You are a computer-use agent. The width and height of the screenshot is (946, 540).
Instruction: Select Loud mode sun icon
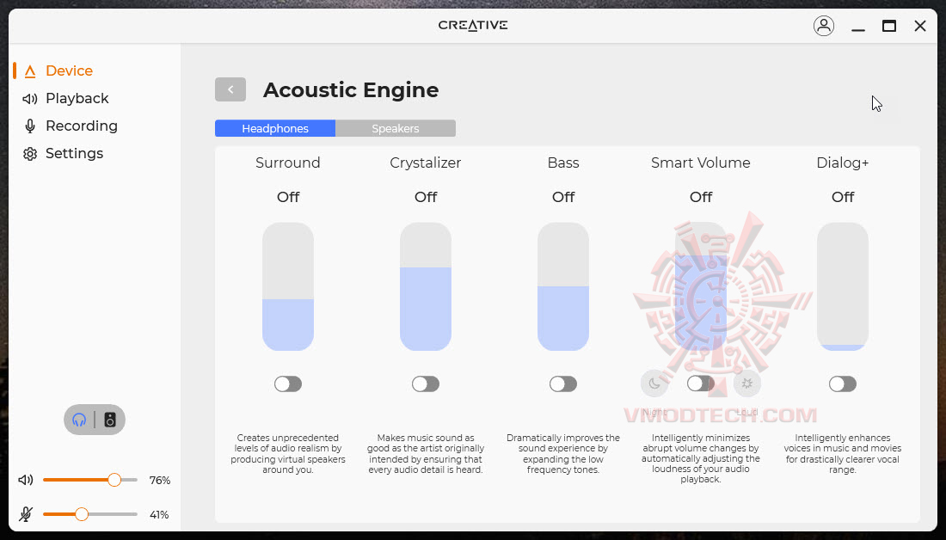(747, 384)
